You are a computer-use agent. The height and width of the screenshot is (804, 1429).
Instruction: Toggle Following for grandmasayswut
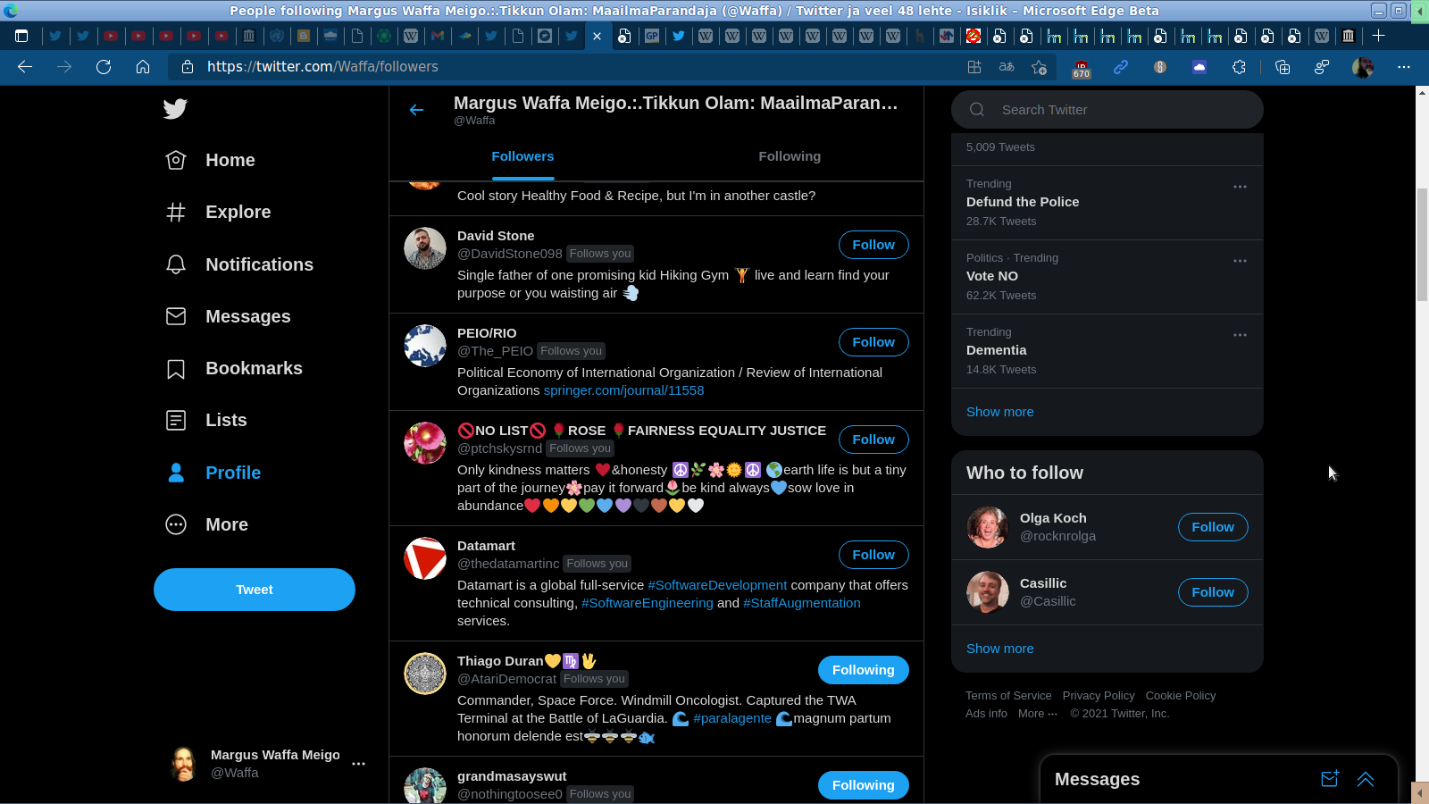[863, 785]
